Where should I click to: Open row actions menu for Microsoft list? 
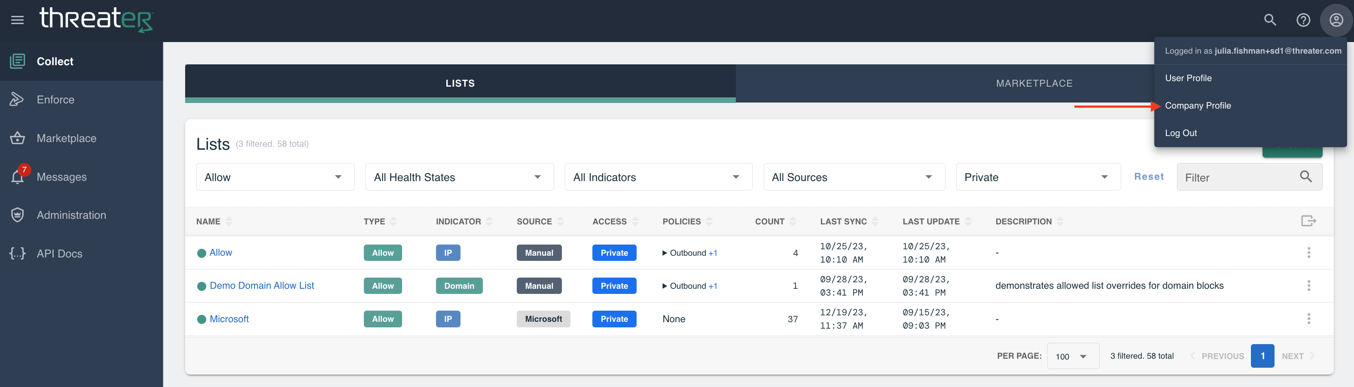(1308, 319)
